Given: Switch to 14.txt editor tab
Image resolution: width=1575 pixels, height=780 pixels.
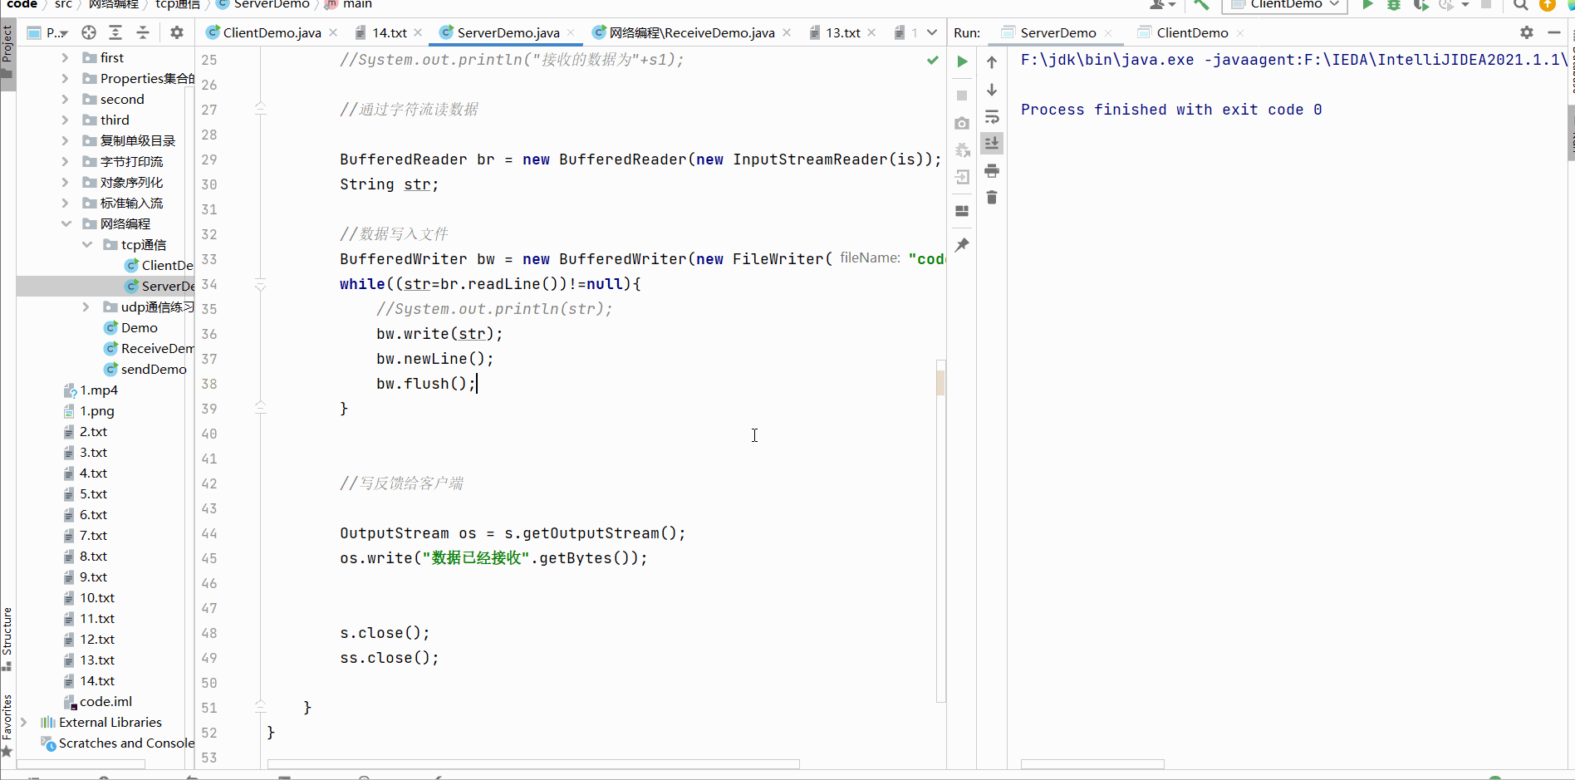Looking at the screenshot, I should pyautogui.click(x=390, y=32).
